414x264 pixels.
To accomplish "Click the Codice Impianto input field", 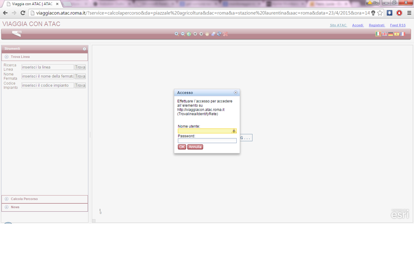I will [48, 85].
